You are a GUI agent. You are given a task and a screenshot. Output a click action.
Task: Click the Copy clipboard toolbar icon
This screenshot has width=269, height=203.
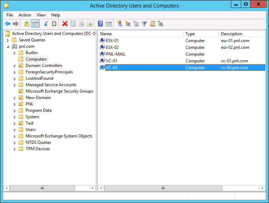click(x=54, y=24)
